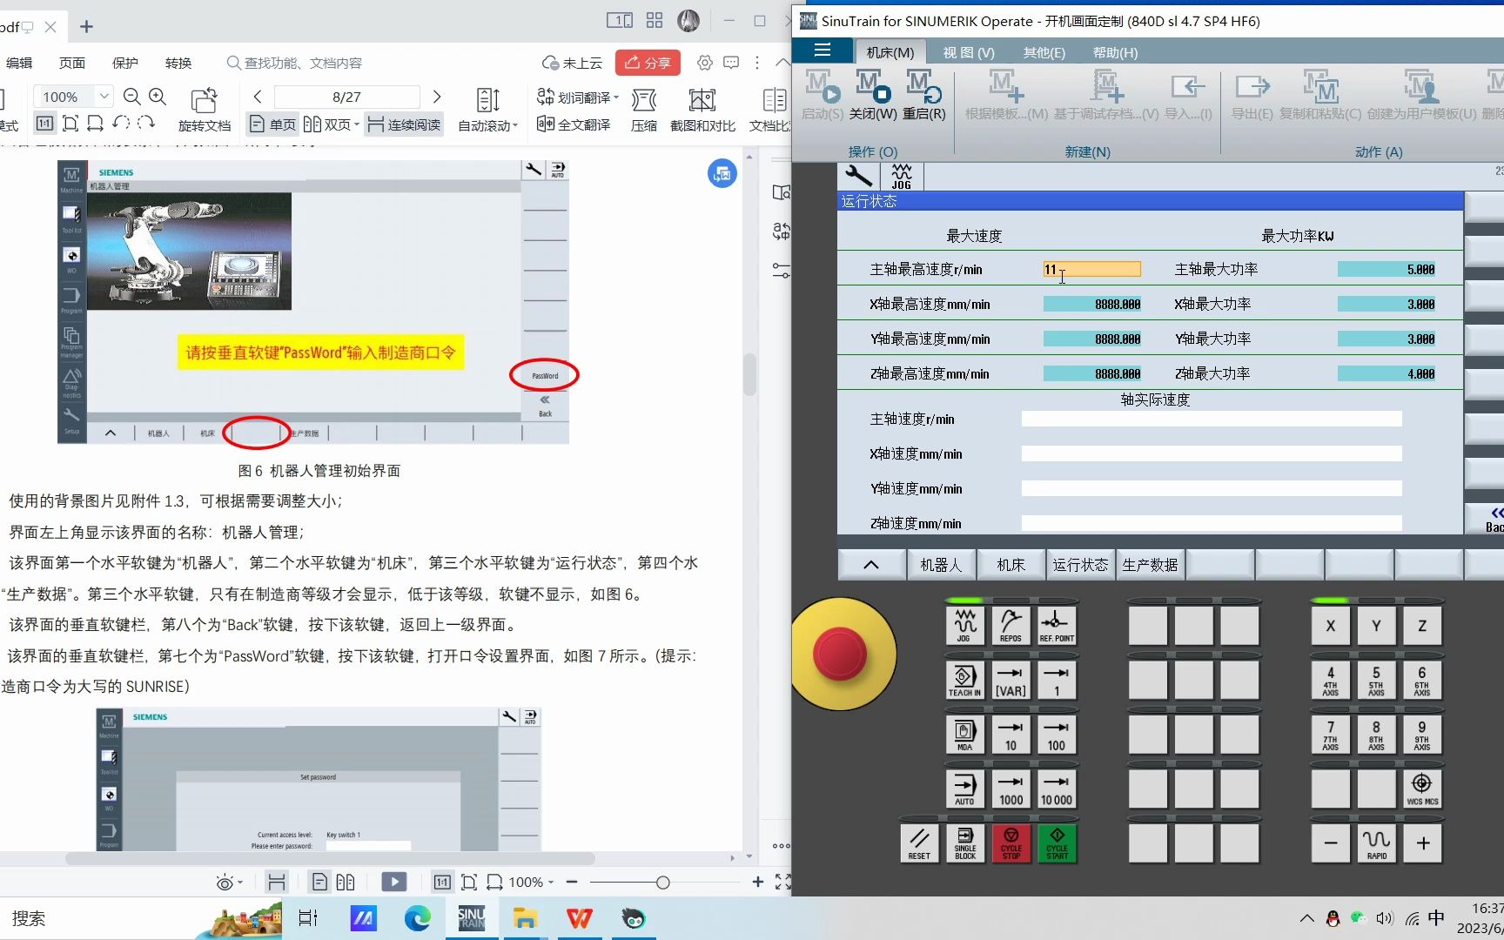Click the 生产数据 horizontal softkey

click(1150, 565)
